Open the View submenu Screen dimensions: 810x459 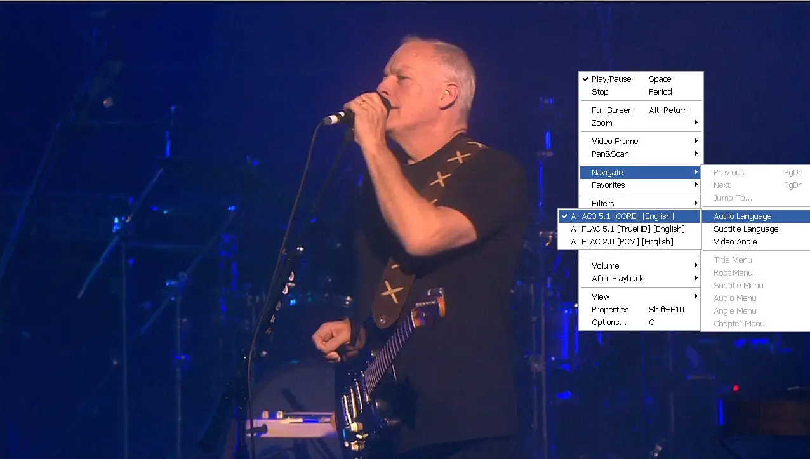[641, 297]
